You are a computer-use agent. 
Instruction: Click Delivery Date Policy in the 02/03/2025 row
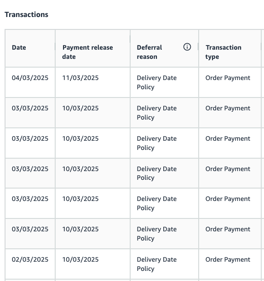pyautogui.click(x=157, y=264)
